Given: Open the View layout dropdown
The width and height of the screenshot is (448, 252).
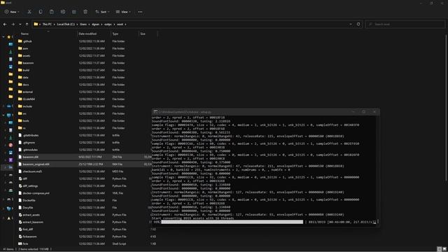Looking at the screenshot, I should [123, 12].
